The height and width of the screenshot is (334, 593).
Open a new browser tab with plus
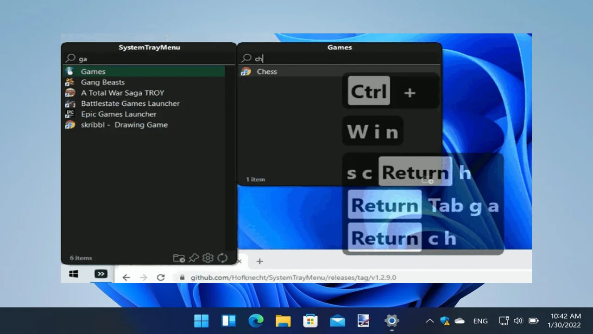259,261
